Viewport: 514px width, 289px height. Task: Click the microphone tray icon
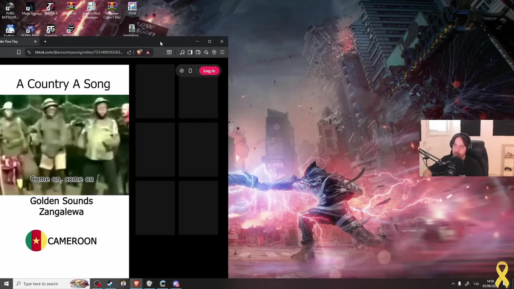pyautogui.click(x=460, y=284)
